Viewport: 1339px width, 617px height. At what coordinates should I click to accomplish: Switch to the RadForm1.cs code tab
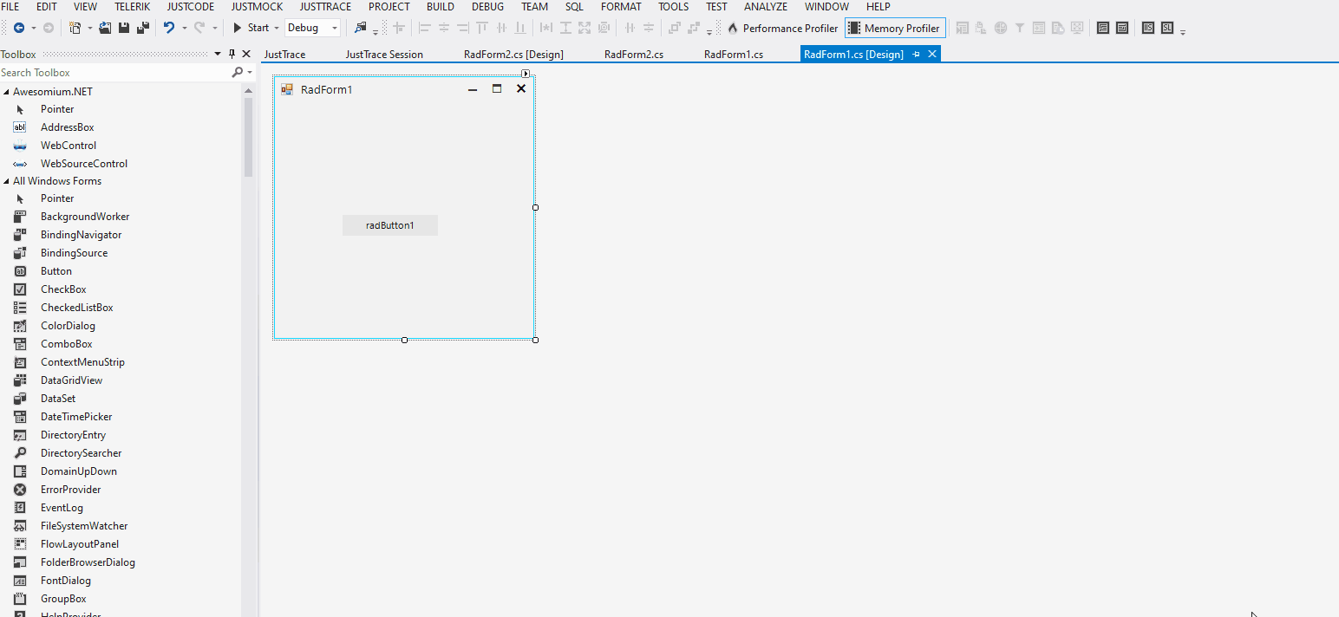pyautogui.click(x=734, y=54)
